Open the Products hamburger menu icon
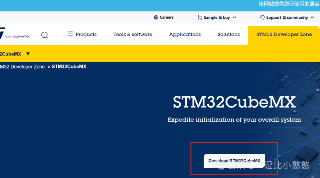This screenshot has height=178, width=320. click(x=70, y=34)
